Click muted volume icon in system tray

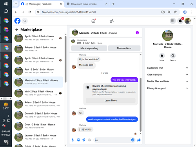[4, 125]
